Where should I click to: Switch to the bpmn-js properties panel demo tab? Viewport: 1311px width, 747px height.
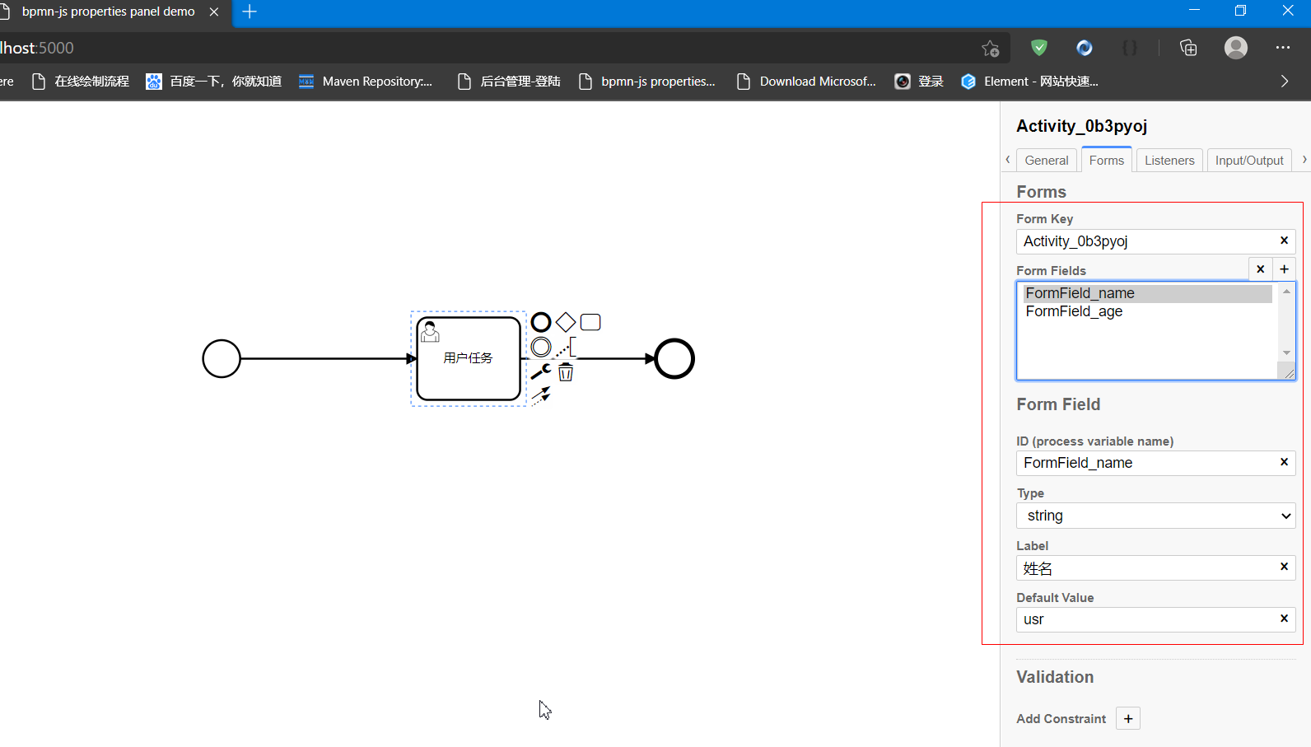pyautogui.click(x=109, y=12)
